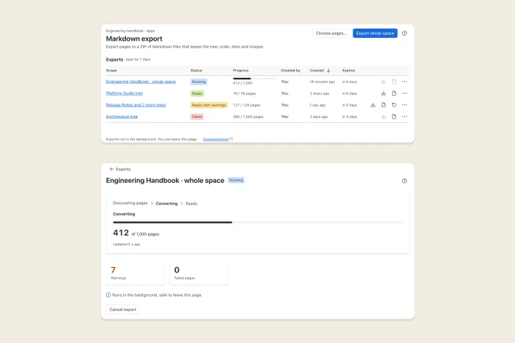Sort table by Status column

coord(196,71)
